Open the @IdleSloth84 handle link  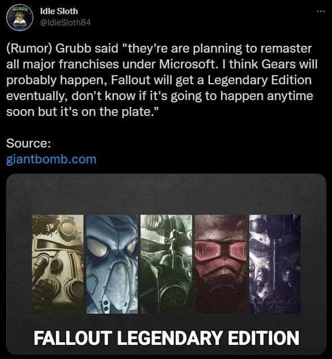(65, 23)
